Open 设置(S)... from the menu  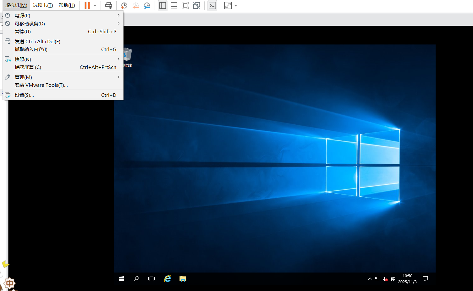tap(63, 95)
